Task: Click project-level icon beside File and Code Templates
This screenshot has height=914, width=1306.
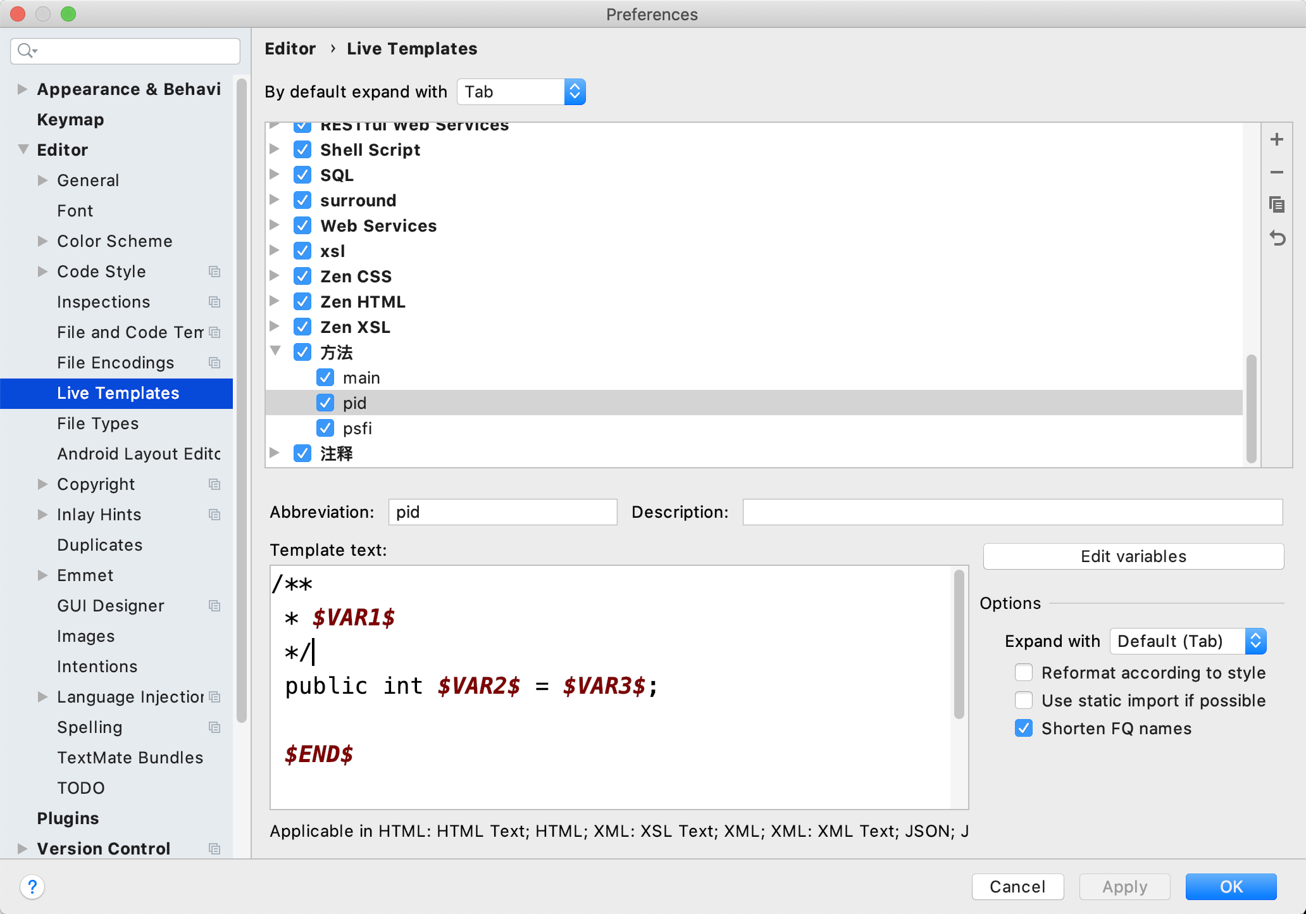Action: [215, 332]
